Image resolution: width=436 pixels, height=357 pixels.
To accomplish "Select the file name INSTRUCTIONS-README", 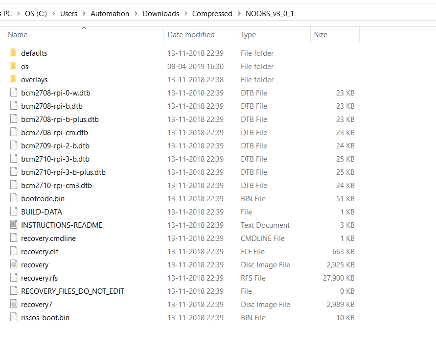I will pos(62,225).
